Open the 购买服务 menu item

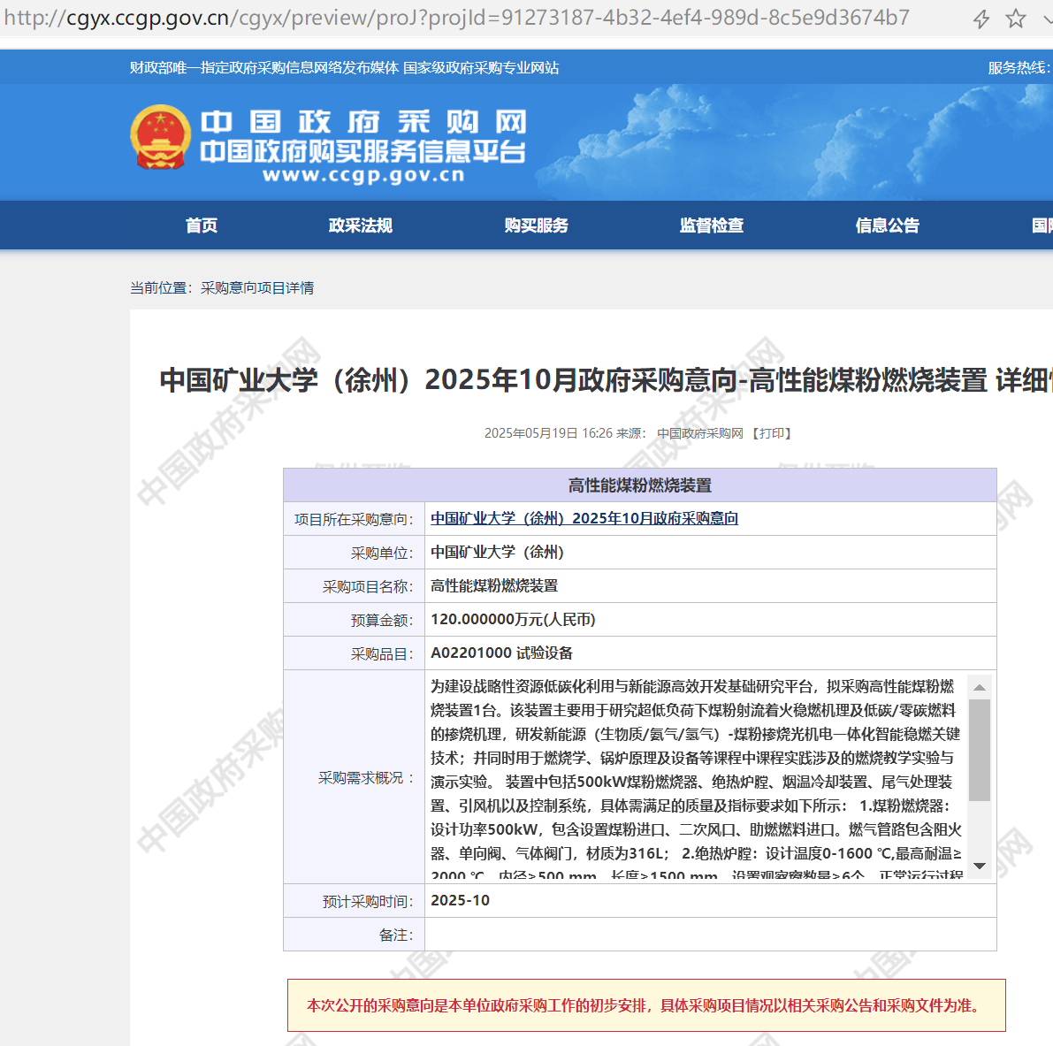tap(537, 225)
